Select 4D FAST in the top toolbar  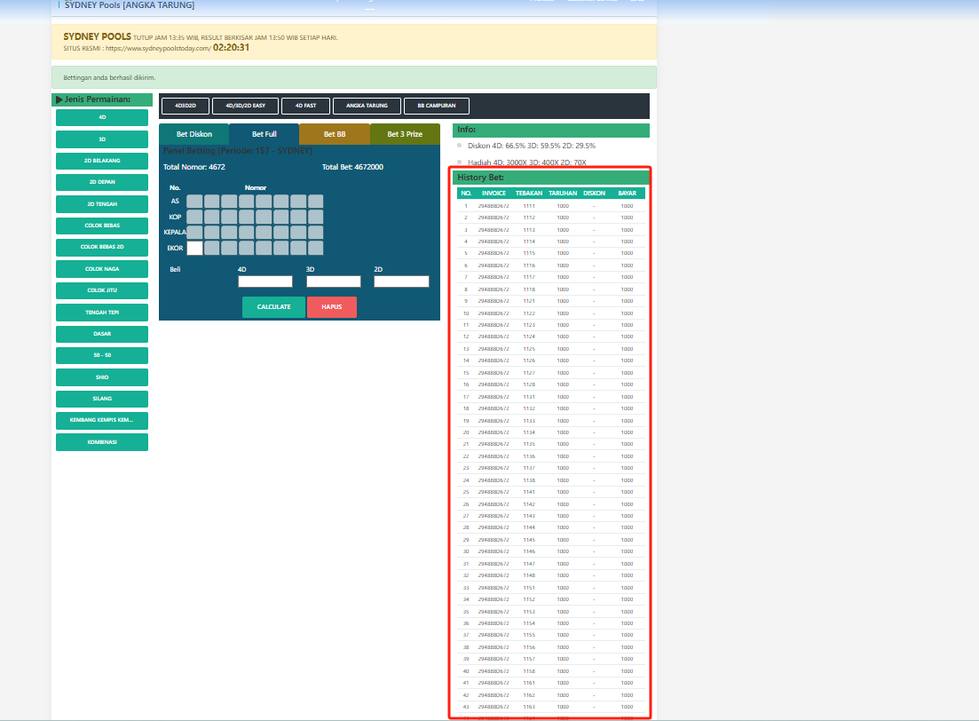point(304,107)
